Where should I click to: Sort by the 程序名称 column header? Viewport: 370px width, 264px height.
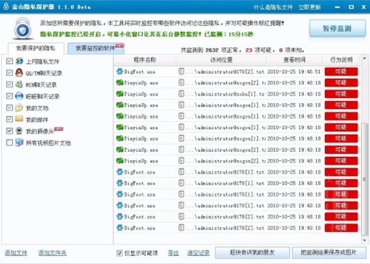tap(145, 60)
